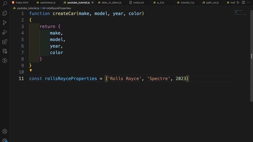Screen dimensions: 253x142
Task: Click youtube_tutorial.js in the breadcrumb
Action: [28, 8]
